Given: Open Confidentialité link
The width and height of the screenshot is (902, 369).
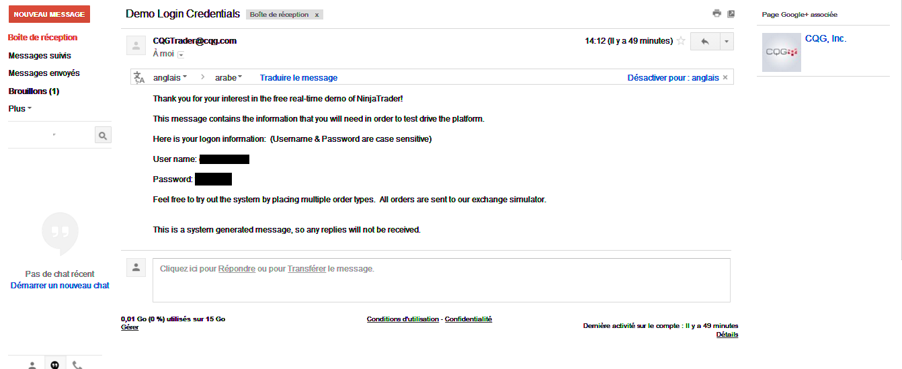Looking at the screenshot, I should [x=468, y=319].
